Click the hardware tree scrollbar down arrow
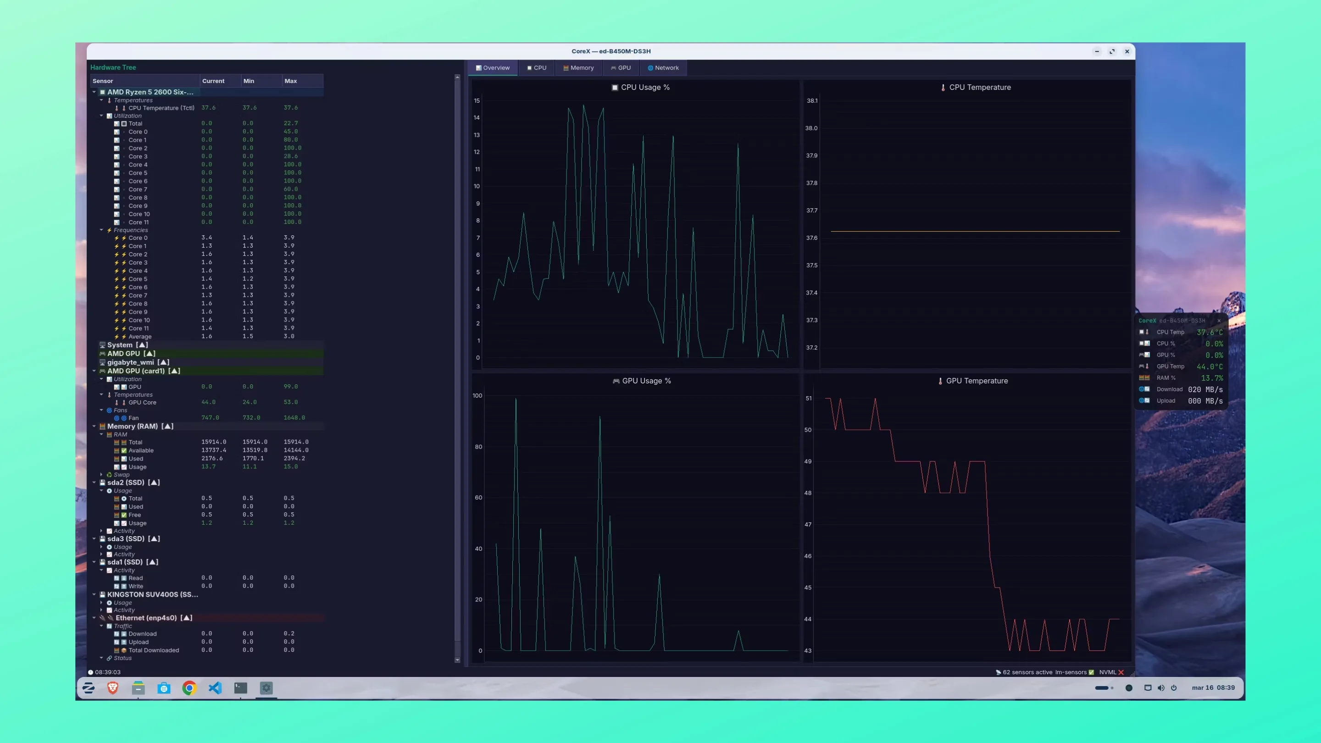The width and height of the screenshot is (1321, 743). (457, 660)
